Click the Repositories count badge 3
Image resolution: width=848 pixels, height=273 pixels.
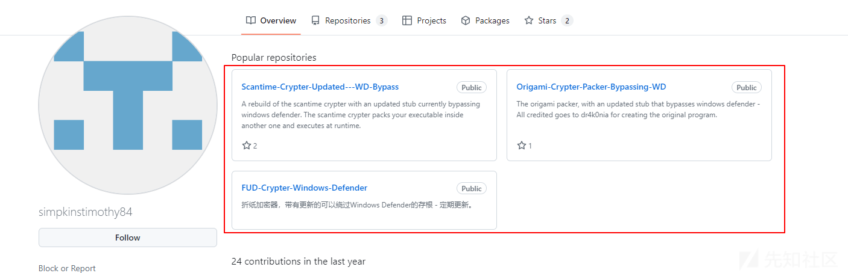pyautogui.click(x=381, y=20)
